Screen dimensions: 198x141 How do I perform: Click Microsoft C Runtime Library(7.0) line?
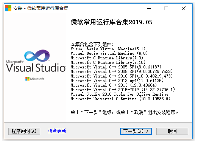point(107,58)
